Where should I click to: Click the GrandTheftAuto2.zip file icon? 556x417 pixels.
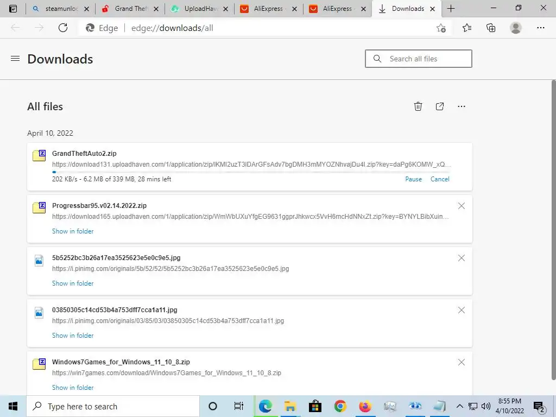click(39, 155)
